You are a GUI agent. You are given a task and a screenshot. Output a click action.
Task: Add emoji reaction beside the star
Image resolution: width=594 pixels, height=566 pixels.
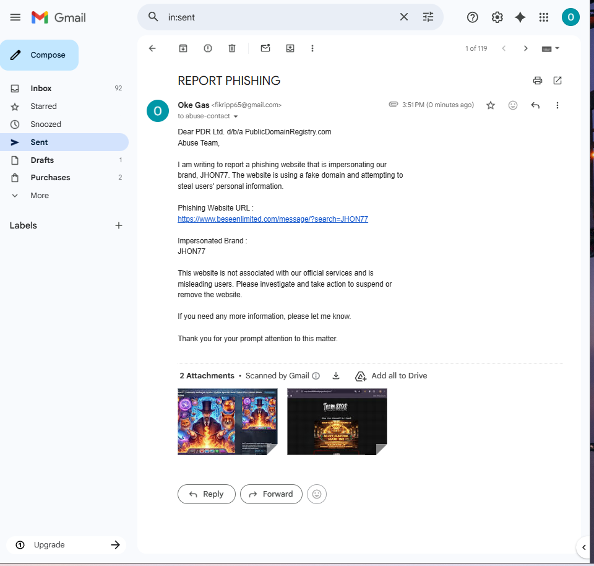[512, 105]
